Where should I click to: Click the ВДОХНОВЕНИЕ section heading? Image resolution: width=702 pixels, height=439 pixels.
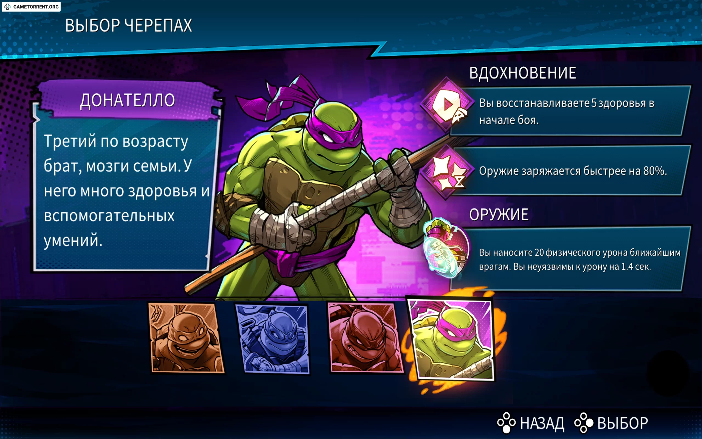point(522,73)
